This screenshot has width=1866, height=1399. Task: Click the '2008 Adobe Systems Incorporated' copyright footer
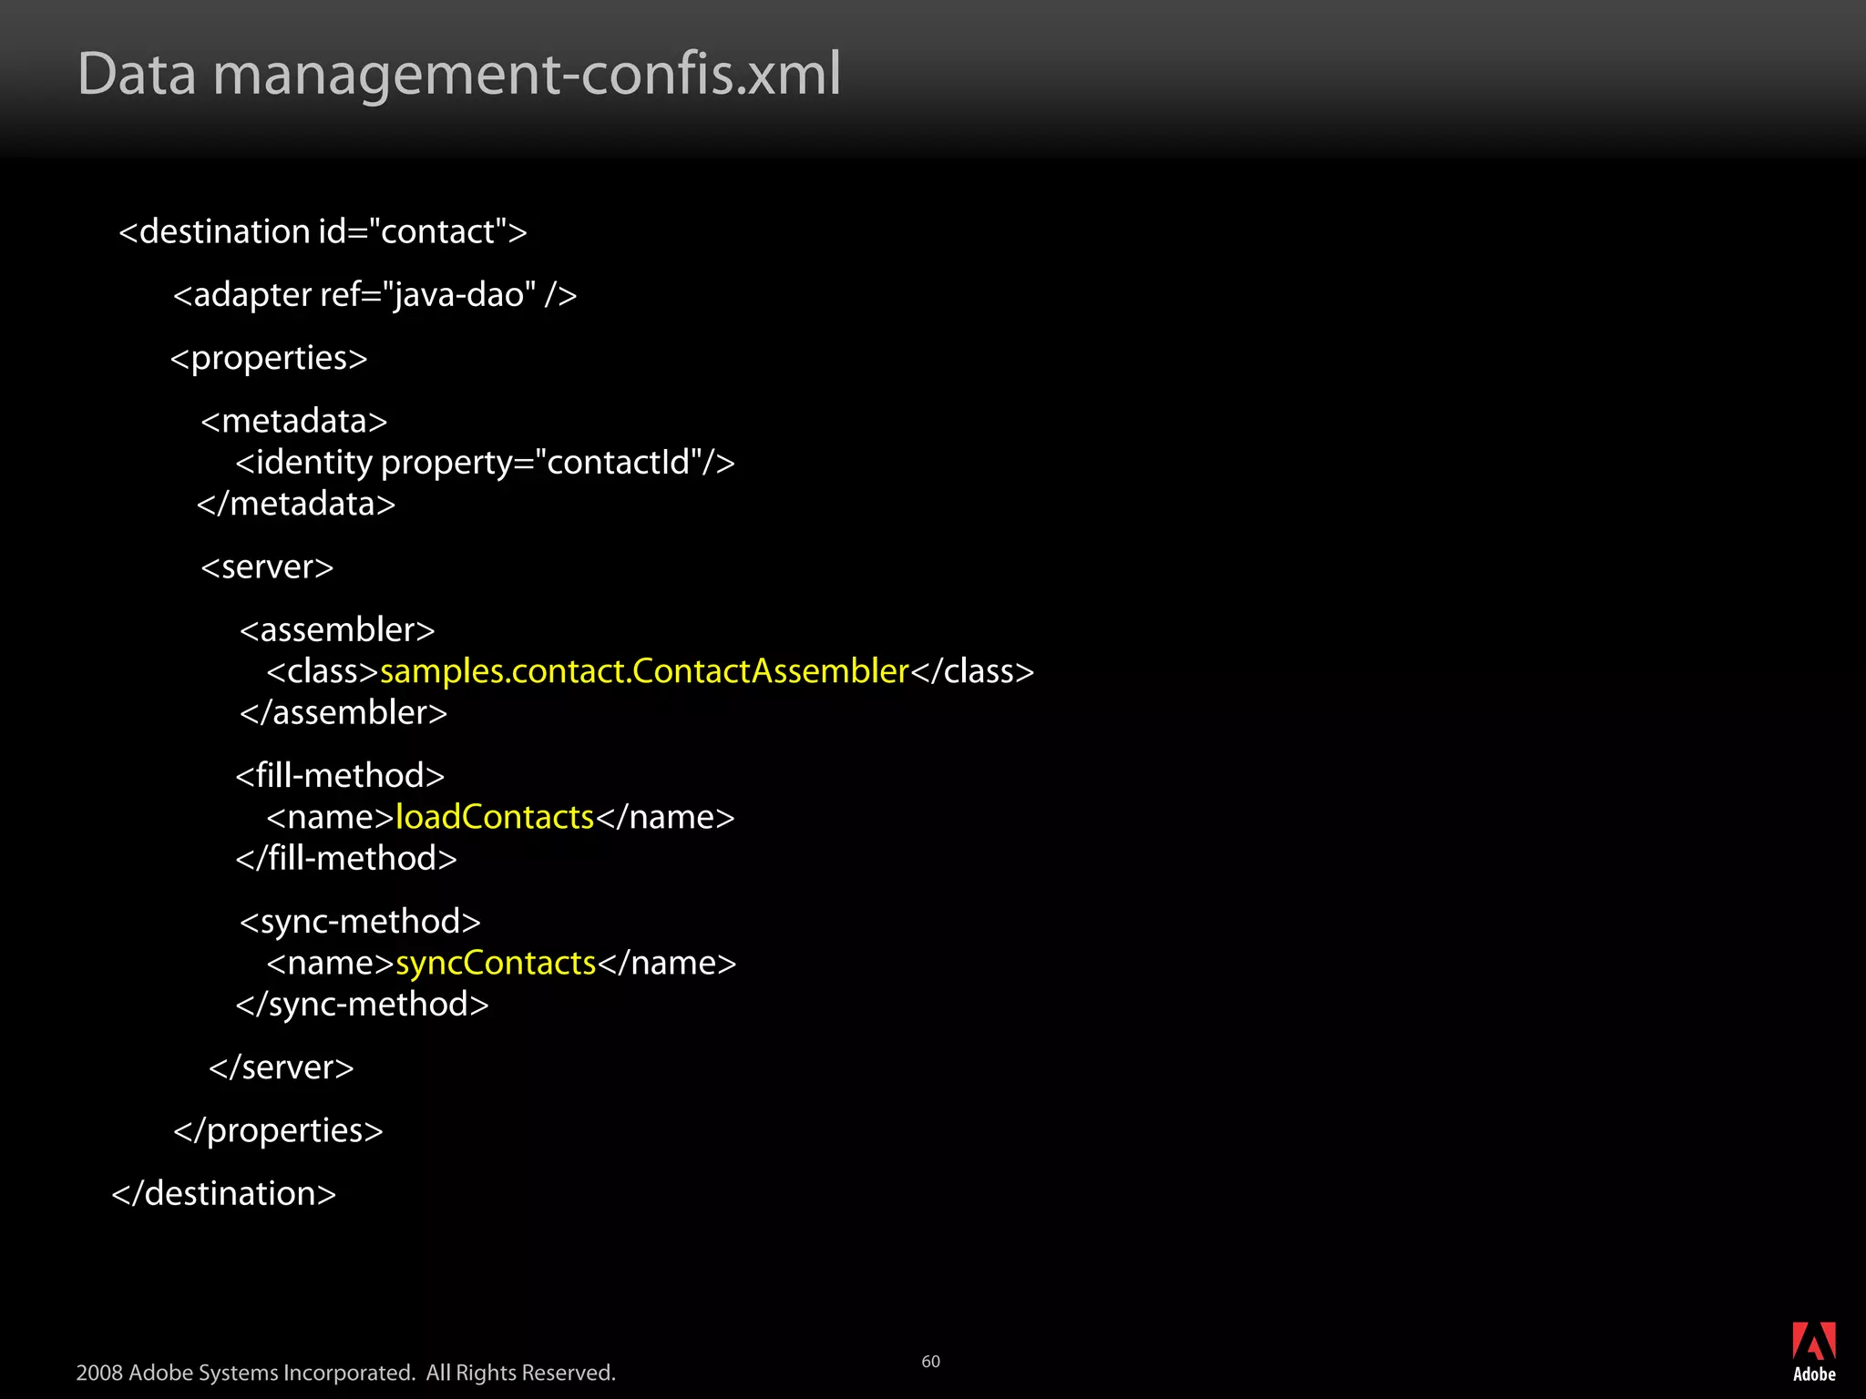[x=345, y=1373]
